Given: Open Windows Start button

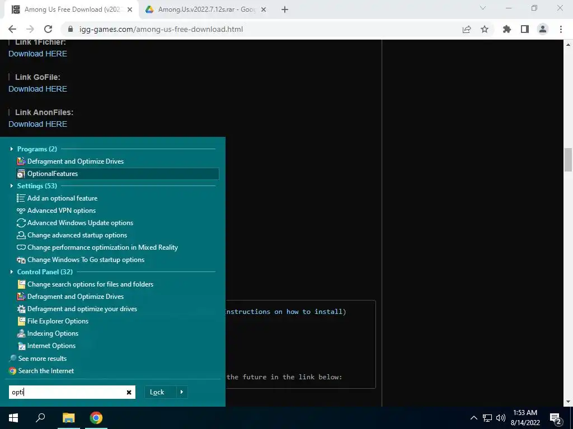Looking at the screenshot, I should click(13, 418).
